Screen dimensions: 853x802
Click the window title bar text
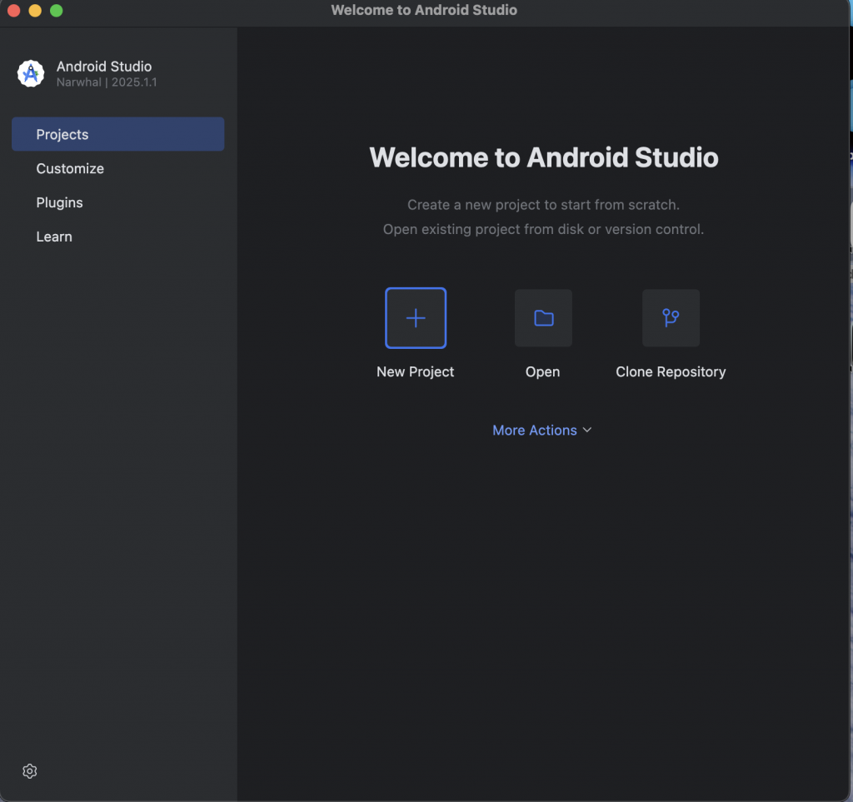click(424, 10)
